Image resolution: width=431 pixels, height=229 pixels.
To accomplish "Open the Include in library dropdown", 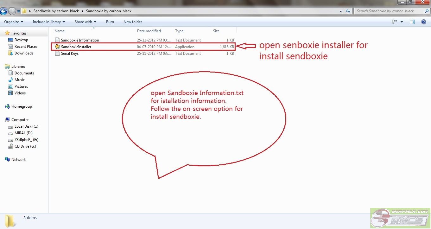I will tap(49, 22).
